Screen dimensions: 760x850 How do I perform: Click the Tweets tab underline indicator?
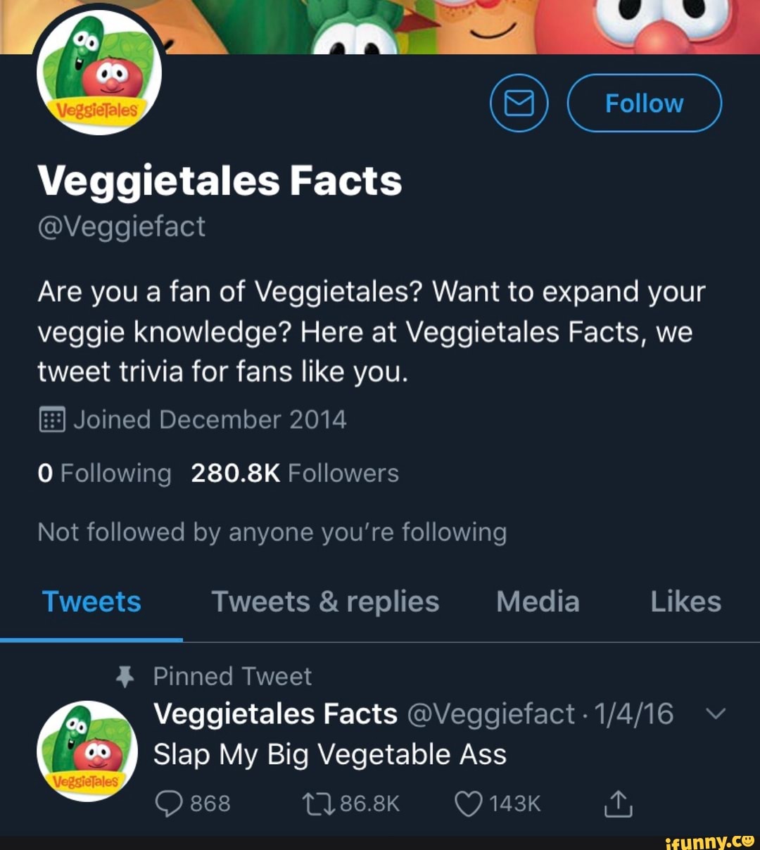click(91, 639)
